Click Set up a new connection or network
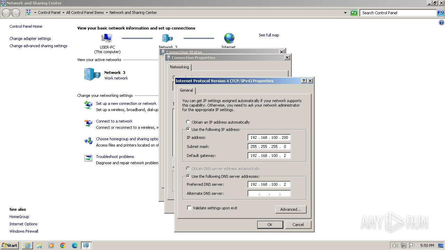445x250 pixels. click(126, 103)
